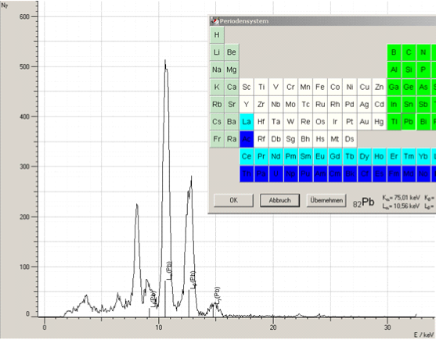Viewport: 436px width, 340px height.
Task: Select bismuth Bi green cell
Action: (x=423, y=122)
